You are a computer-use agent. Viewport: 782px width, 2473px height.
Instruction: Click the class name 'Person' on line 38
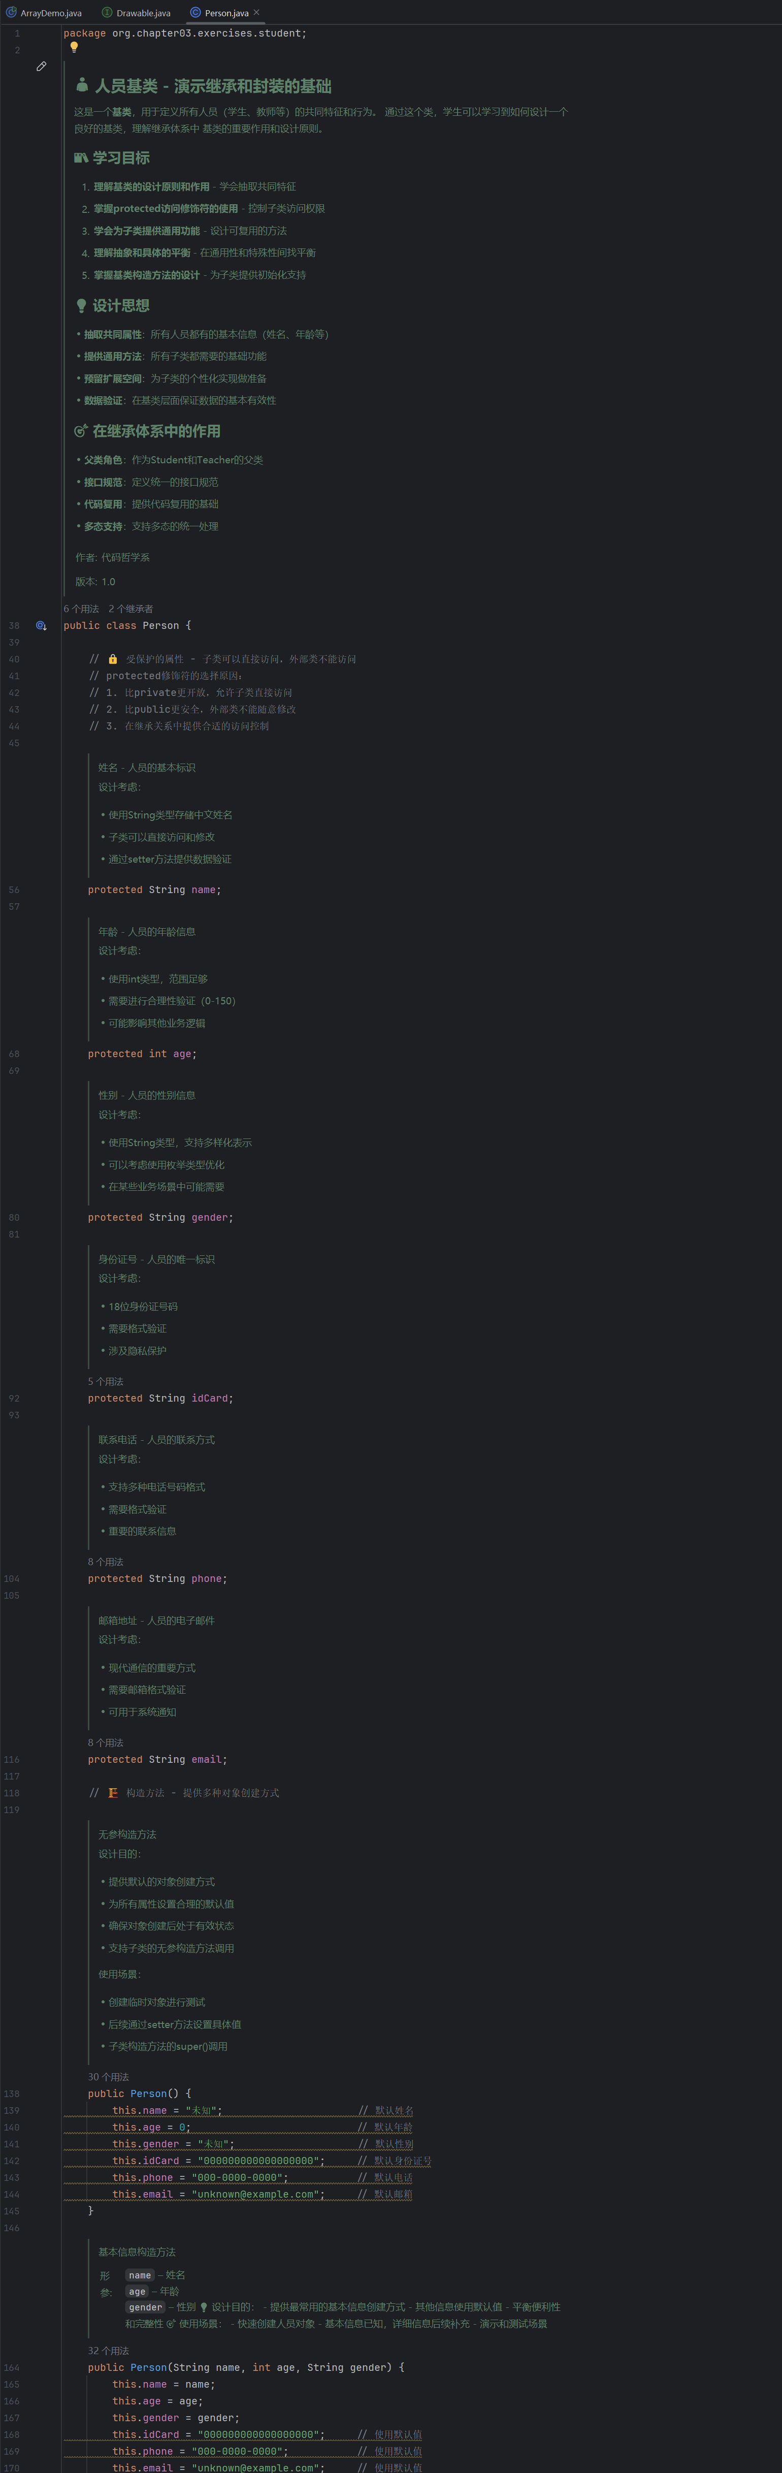pos(160,626)
